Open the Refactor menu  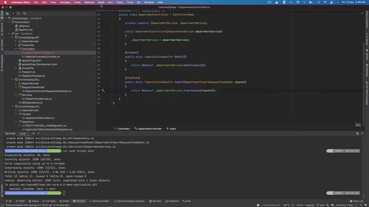[89, 2]
